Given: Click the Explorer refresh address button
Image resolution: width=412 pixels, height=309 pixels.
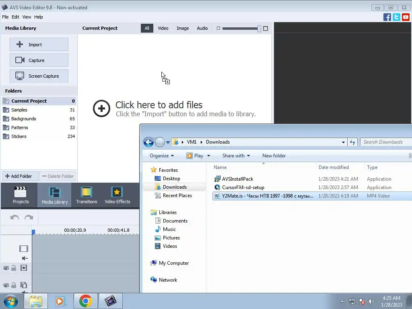Looking at the screenshot, I should point(352,142).
